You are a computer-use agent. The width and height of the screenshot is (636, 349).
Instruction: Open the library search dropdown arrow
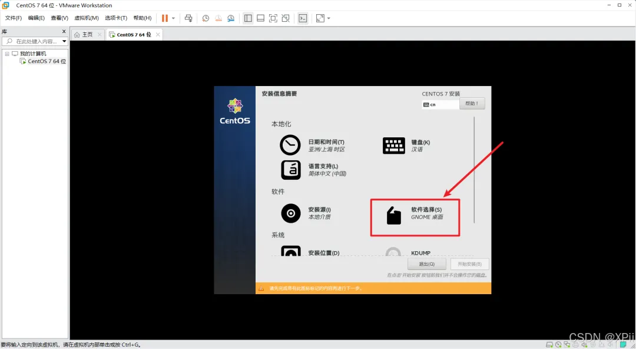(x=64, y=41)
